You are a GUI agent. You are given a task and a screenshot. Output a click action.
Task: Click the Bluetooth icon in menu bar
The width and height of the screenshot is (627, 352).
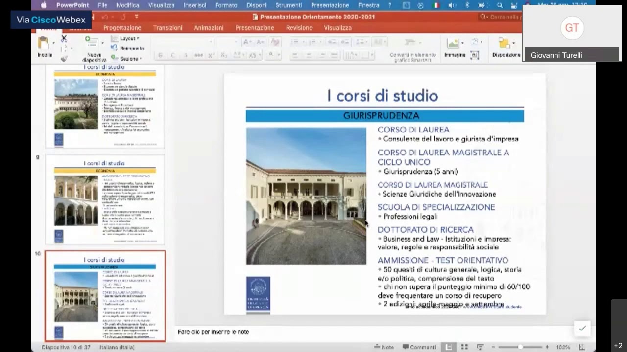(467, 5)
